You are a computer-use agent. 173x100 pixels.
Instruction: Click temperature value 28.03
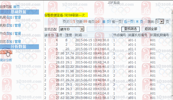(x=60, y=62)
